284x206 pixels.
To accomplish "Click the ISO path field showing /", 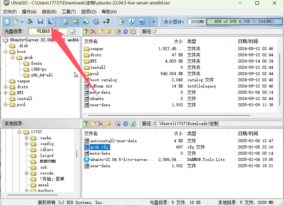I will click(x=218, y=32).
